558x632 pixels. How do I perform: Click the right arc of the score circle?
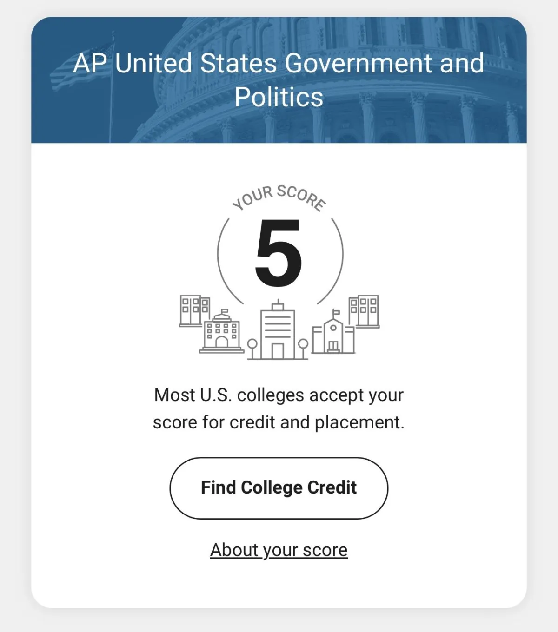[x=332, y=260]
